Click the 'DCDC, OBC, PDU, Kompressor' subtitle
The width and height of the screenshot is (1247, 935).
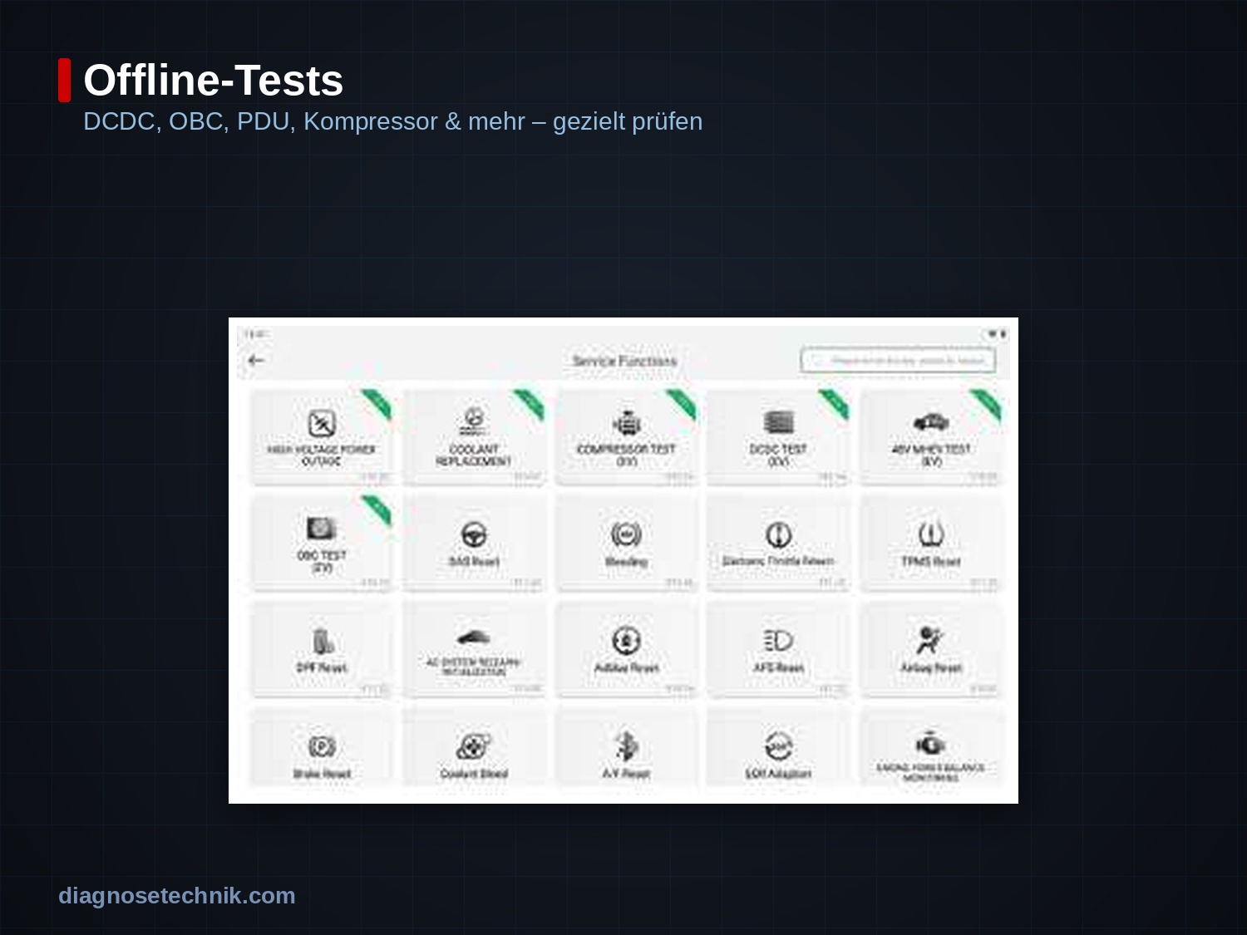tap(393, 121)
